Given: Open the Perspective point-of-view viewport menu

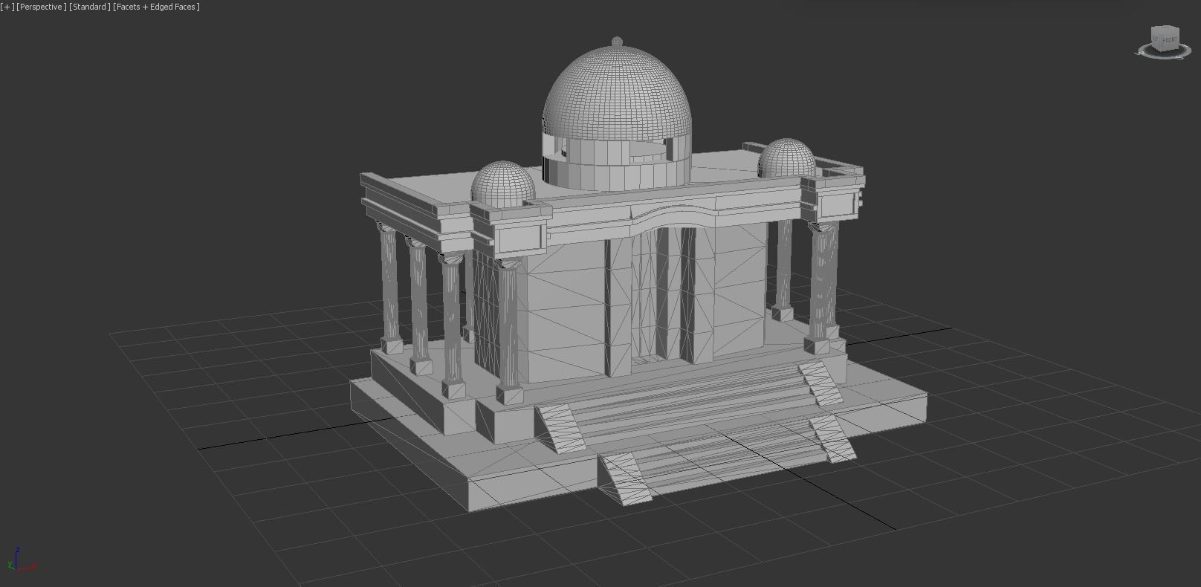Looking at the screenshot, I should [x=41, y=7].
